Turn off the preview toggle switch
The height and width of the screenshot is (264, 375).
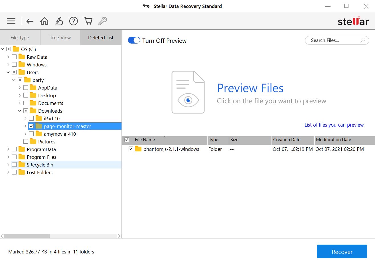coord(134,40)
